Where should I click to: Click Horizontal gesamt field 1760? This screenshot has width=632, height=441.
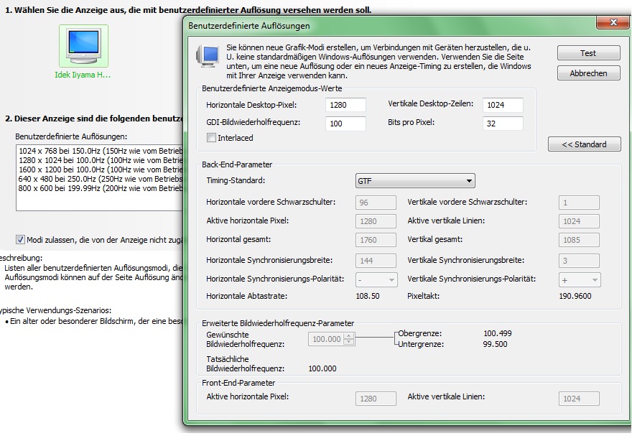(x=376, y=240)
